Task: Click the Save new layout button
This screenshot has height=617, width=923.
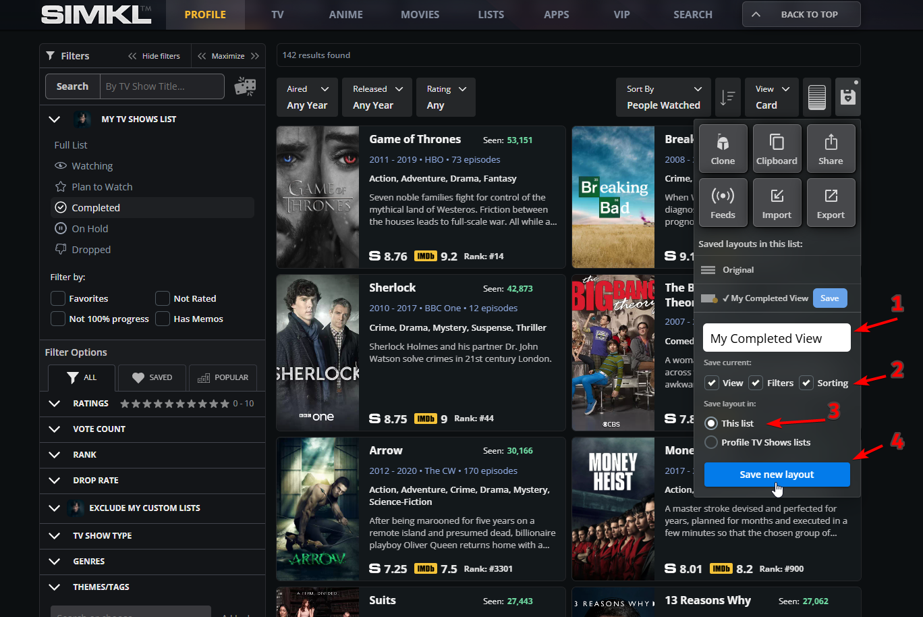Action: coord(777,475)
